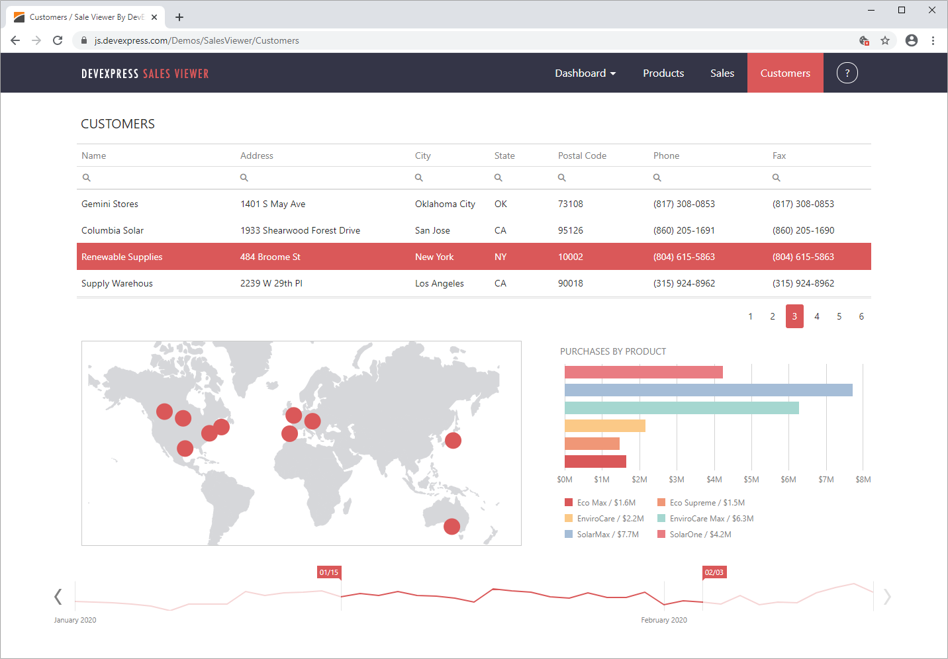The height and width of the screenshot is (659, 948).
Task: Expand the Dashboard dropdown menu
Action: tap(585, 73)
